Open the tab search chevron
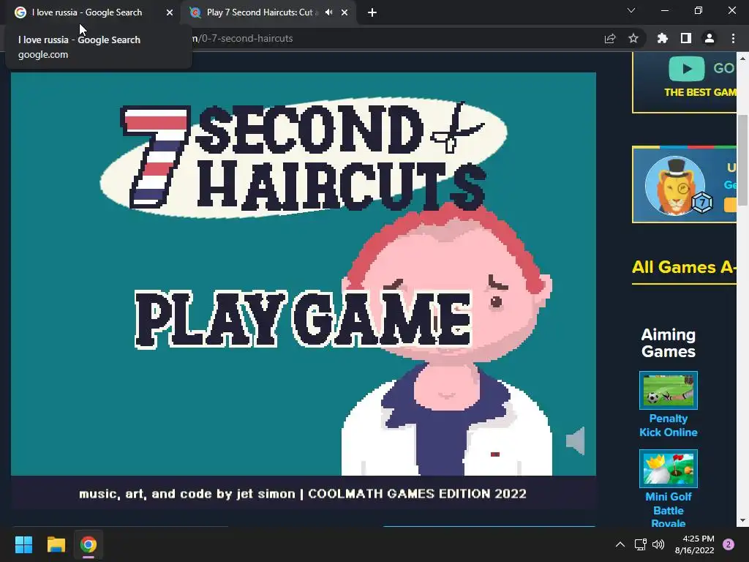 pyautogui.click(x=631, y=10)
